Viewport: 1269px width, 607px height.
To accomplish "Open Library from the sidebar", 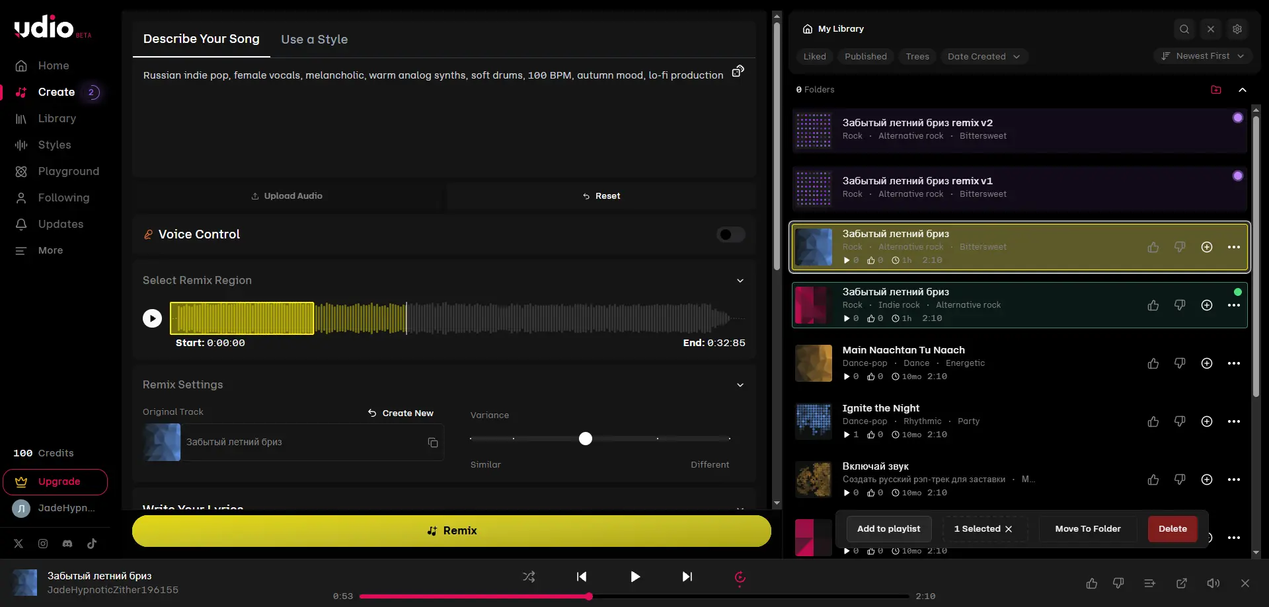I will [46, 118].
